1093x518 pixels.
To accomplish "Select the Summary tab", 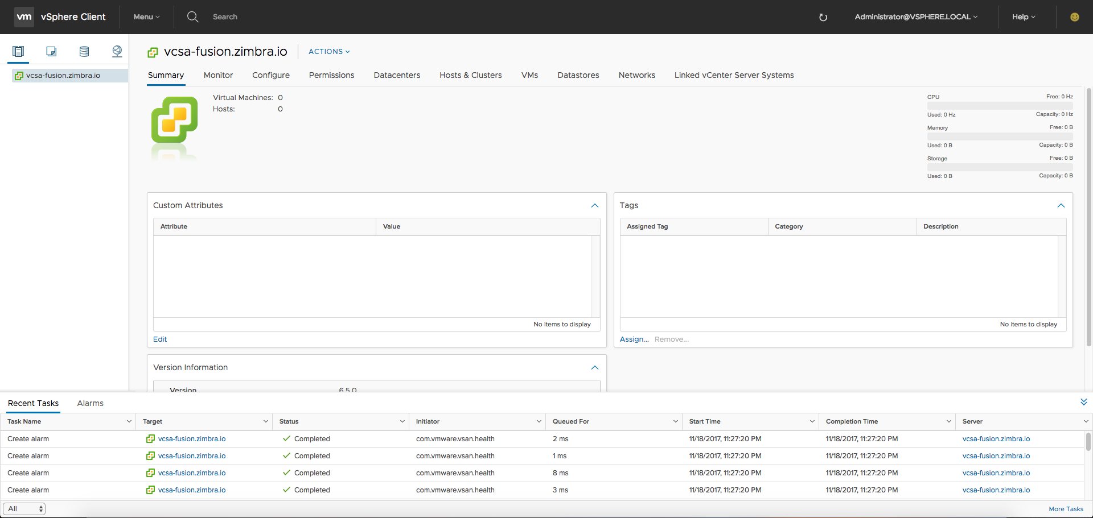I will (166, 75).
